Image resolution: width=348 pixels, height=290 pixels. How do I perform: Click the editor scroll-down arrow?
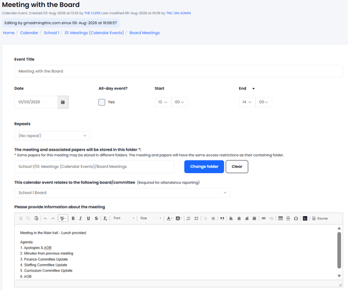(339, 276)
